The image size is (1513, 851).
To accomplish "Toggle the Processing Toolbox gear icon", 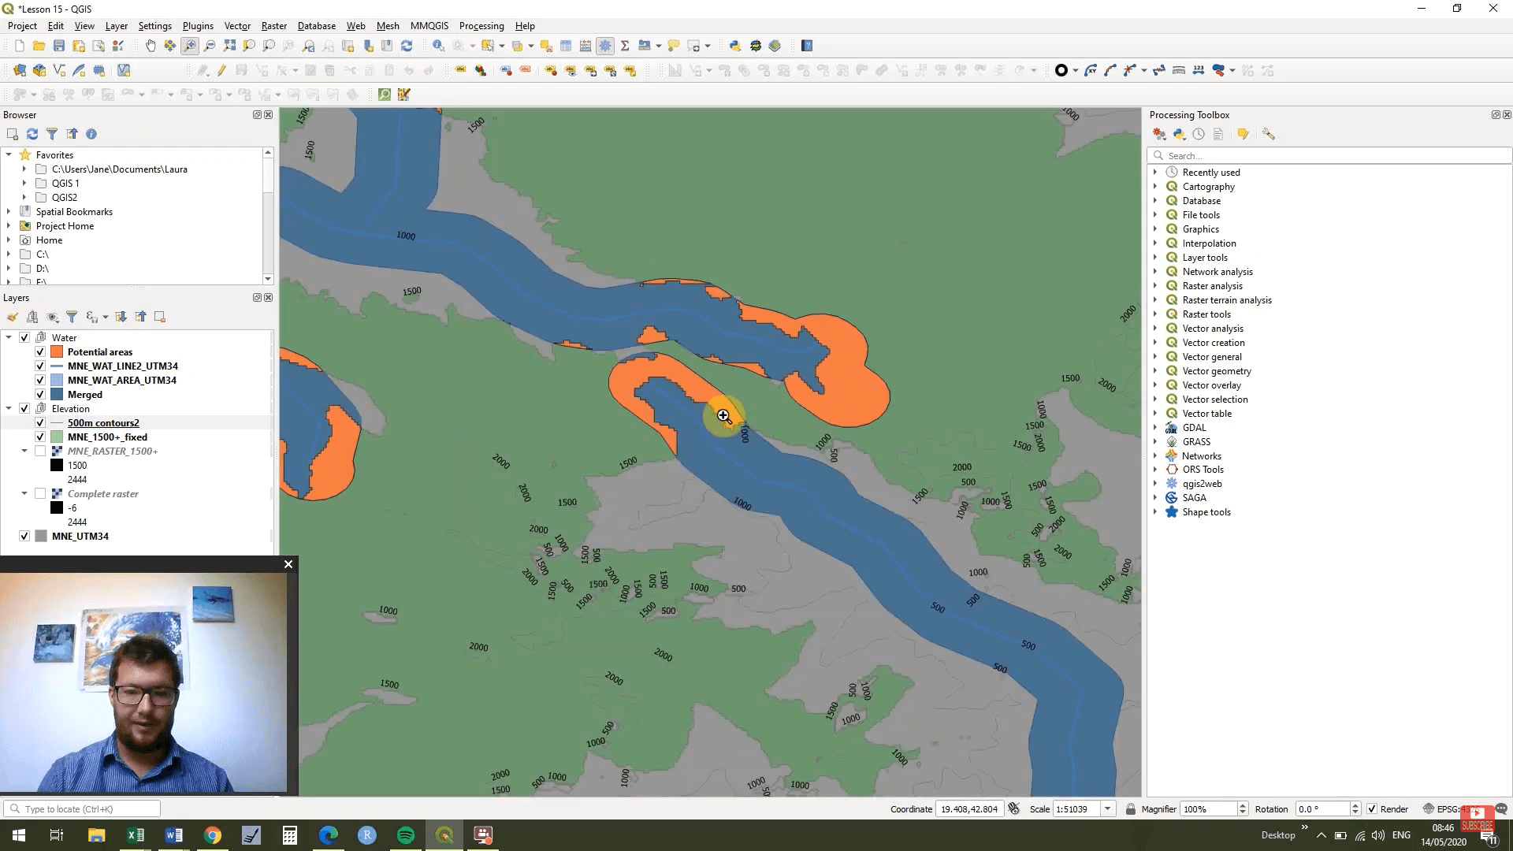I will click(x=605, y=46).
